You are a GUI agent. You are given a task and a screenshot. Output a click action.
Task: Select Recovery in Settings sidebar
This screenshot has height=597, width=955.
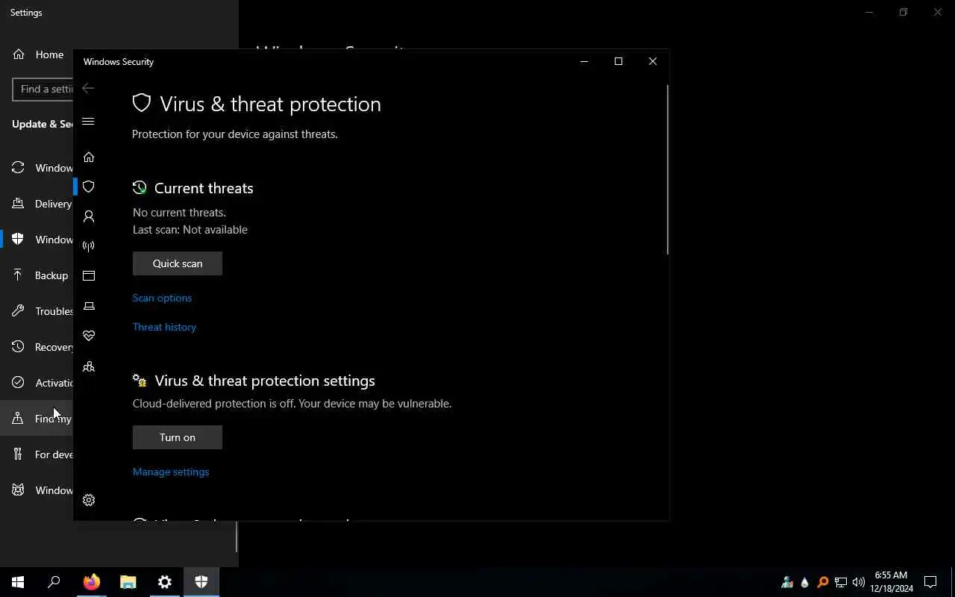[x=37, y=347]
